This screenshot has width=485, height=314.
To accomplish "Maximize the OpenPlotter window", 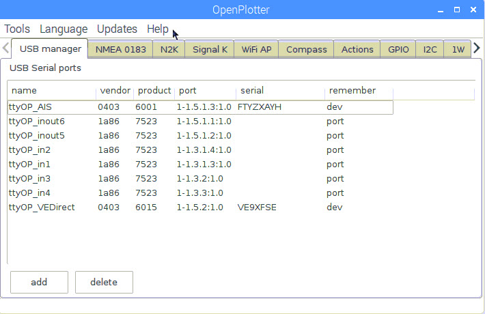I will click(x=457, y=10).
